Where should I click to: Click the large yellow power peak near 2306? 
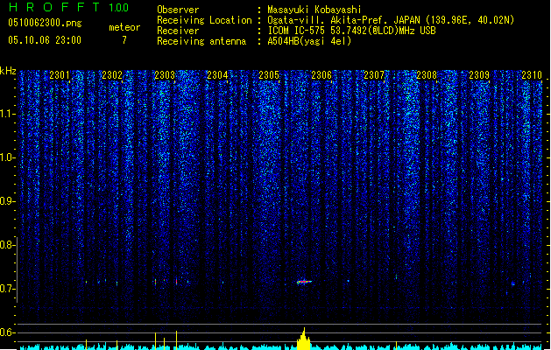click(304, 339)
